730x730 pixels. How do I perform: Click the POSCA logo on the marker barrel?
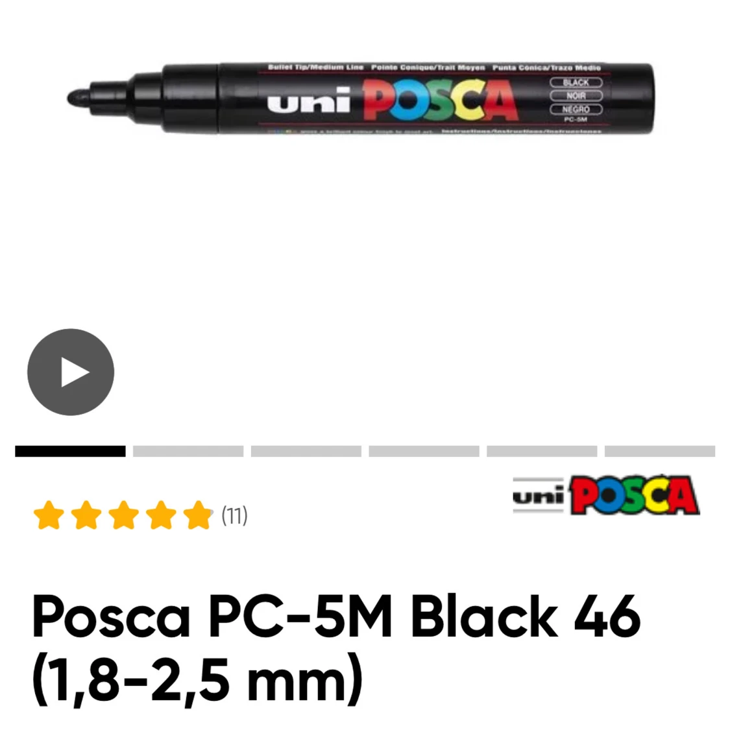coord(440,100)
